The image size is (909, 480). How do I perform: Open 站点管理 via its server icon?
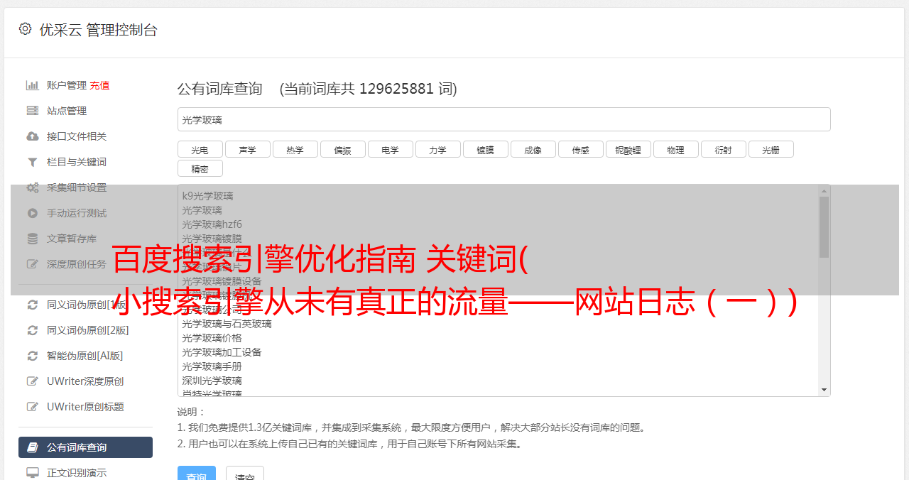pos(32,111)
